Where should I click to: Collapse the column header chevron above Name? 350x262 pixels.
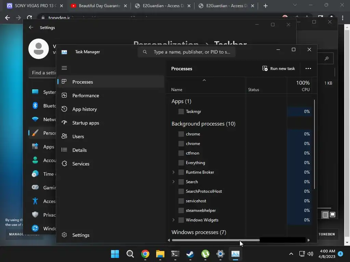tap(204, 80)
